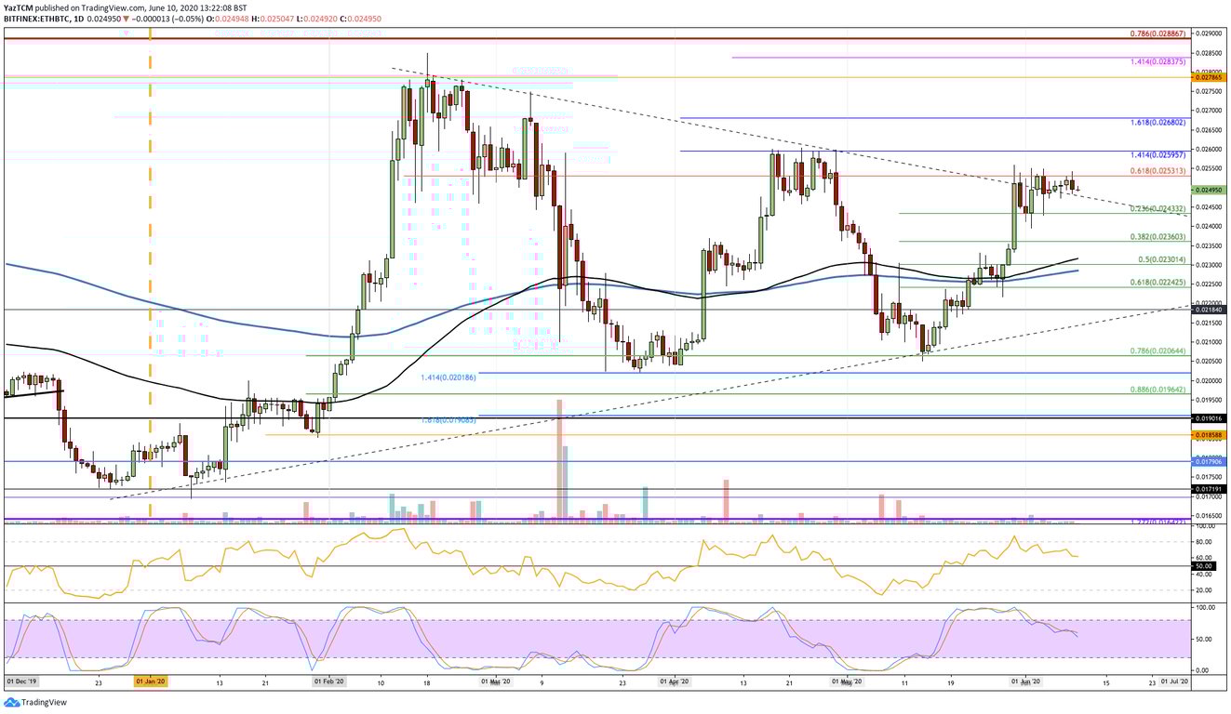Image resolution: width=1231 pixels, height=714 pixels.
Task: Select the Fibonacci label 0.786 (0.028867)
Action: (x=1157, y=33)
